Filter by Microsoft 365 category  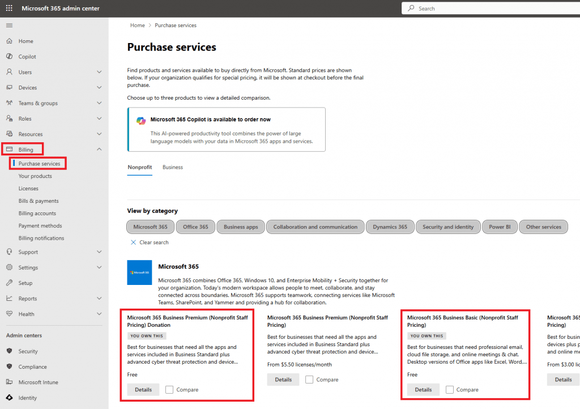(150, 227)
